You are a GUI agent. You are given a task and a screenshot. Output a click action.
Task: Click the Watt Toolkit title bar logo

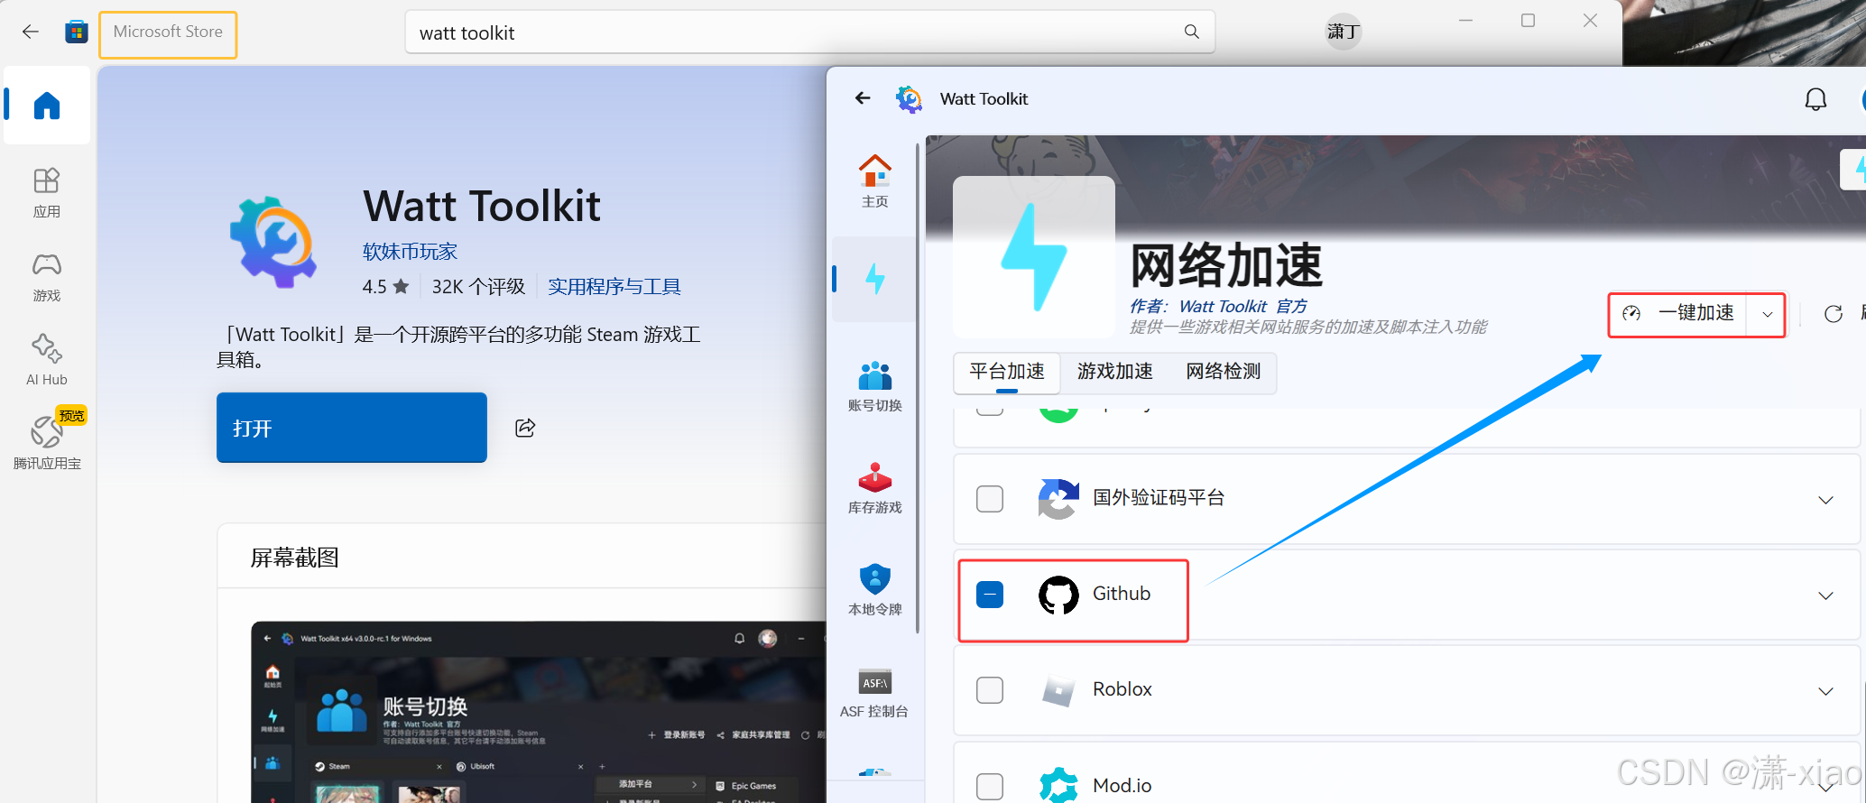point(909,98)
